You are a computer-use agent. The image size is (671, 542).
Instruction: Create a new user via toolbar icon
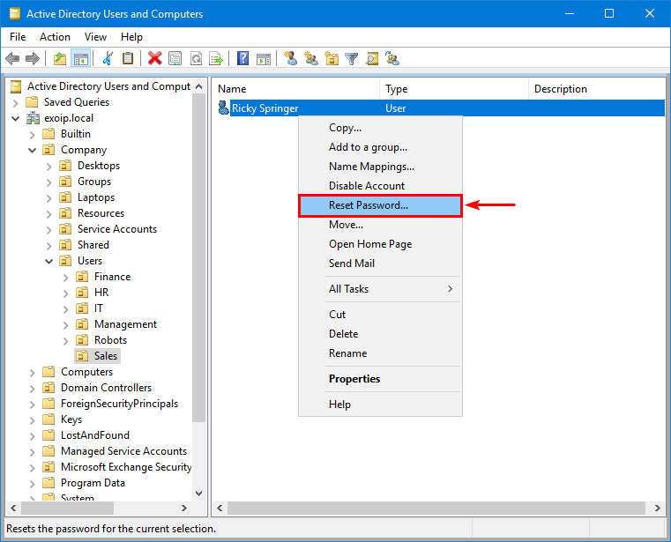pyautogui.click(x=291, y=58)
